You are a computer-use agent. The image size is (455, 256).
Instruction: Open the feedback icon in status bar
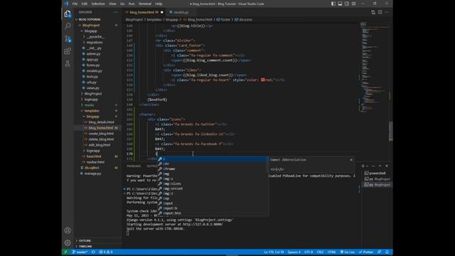click(x=379, y=252)
